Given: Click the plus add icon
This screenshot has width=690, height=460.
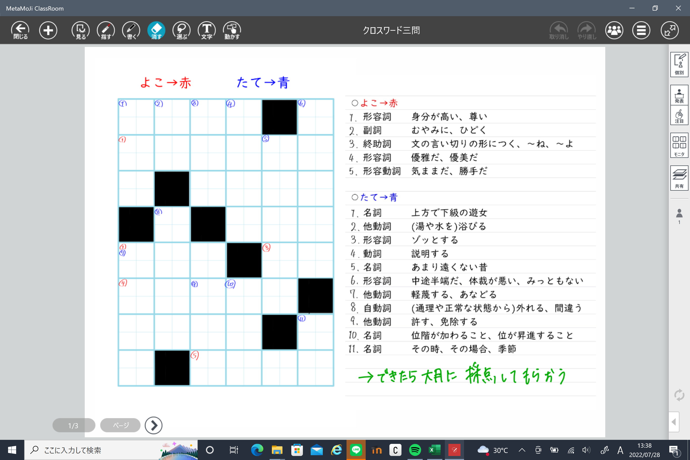Looking at the screenshot, I should (48, 30).
